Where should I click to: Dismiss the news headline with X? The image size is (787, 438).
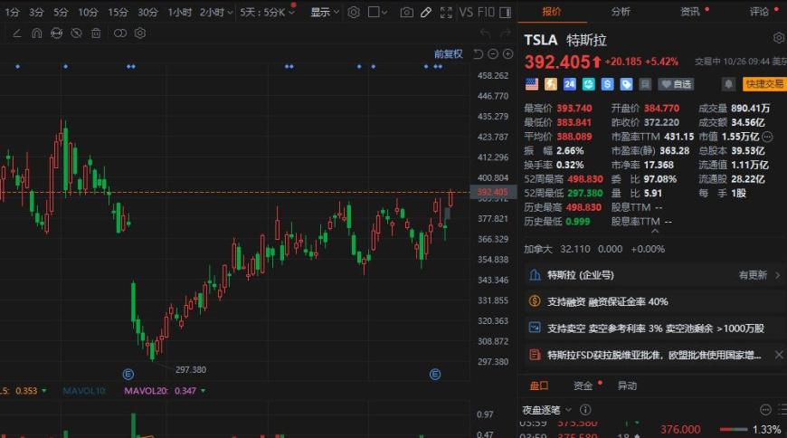pos(779,355)
